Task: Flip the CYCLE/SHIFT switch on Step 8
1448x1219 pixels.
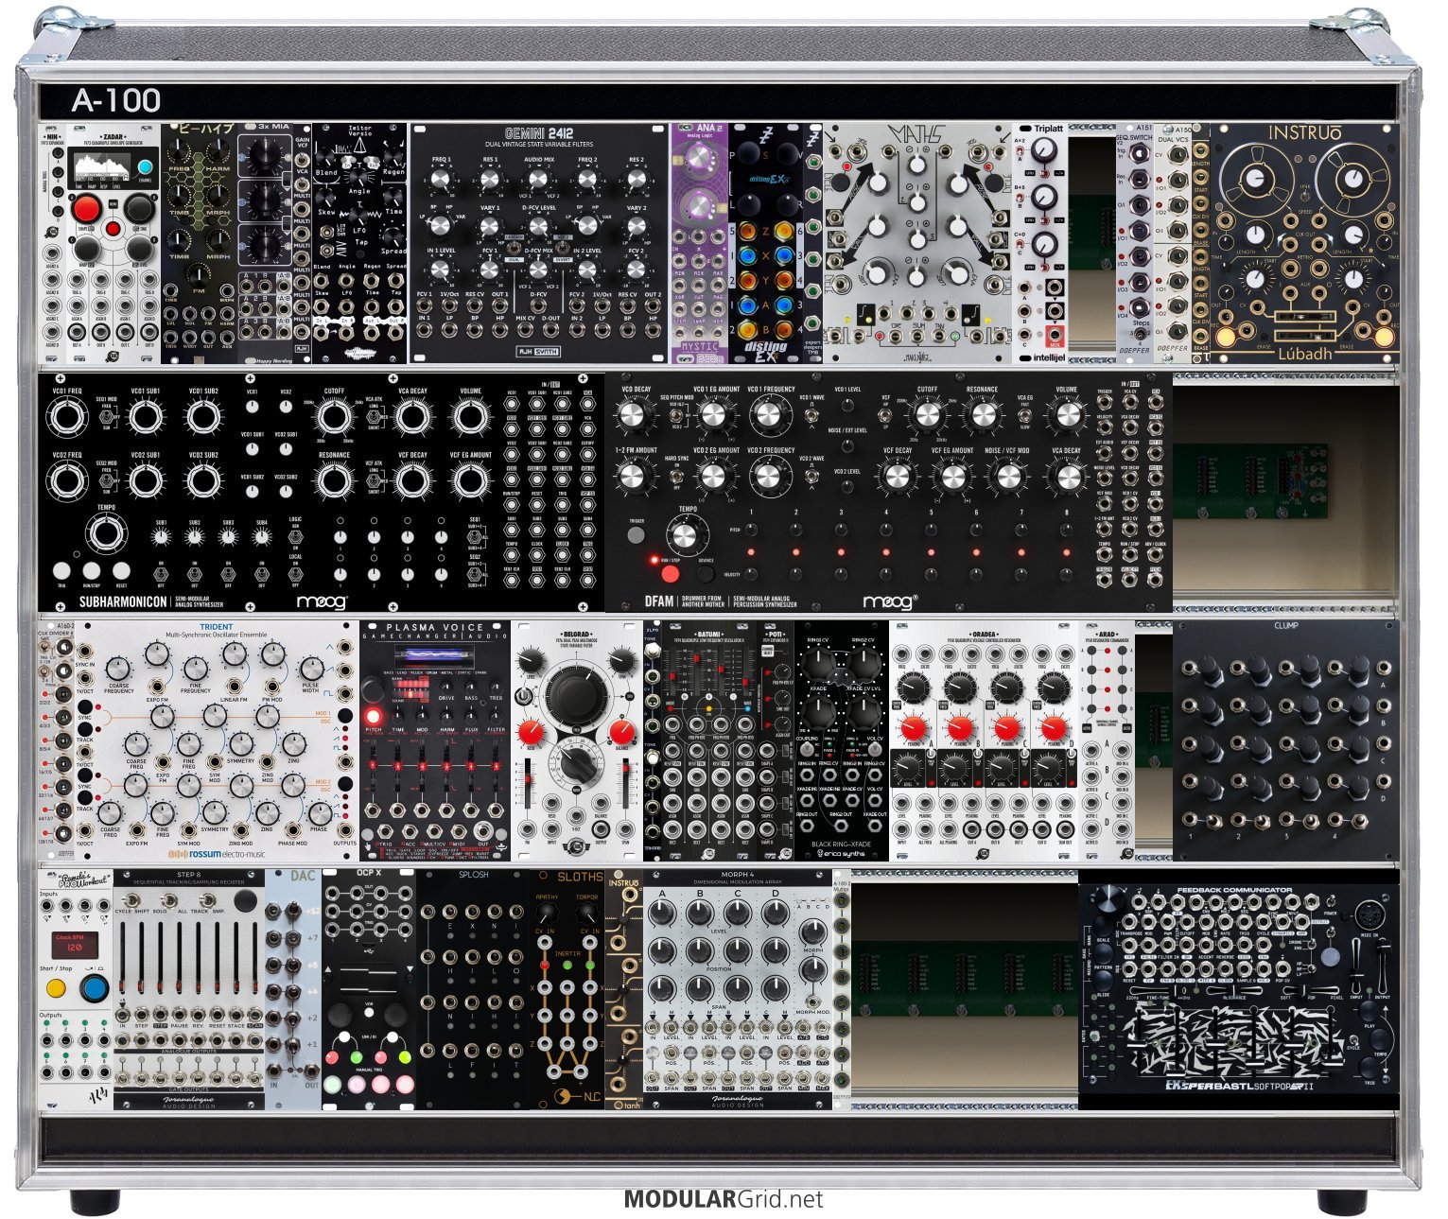Action: coord(132,898)
